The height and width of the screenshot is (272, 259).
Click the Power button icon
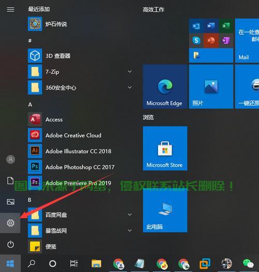10,244
